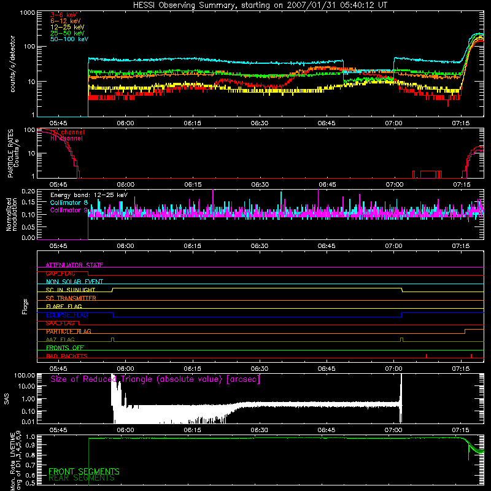Select the LO channel legend label
Screen dimensions: 491x491
[x=68, y=132]
